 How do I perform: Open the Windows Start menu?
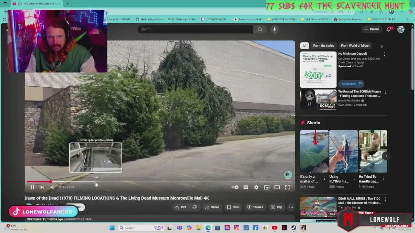tap(112, 228)
